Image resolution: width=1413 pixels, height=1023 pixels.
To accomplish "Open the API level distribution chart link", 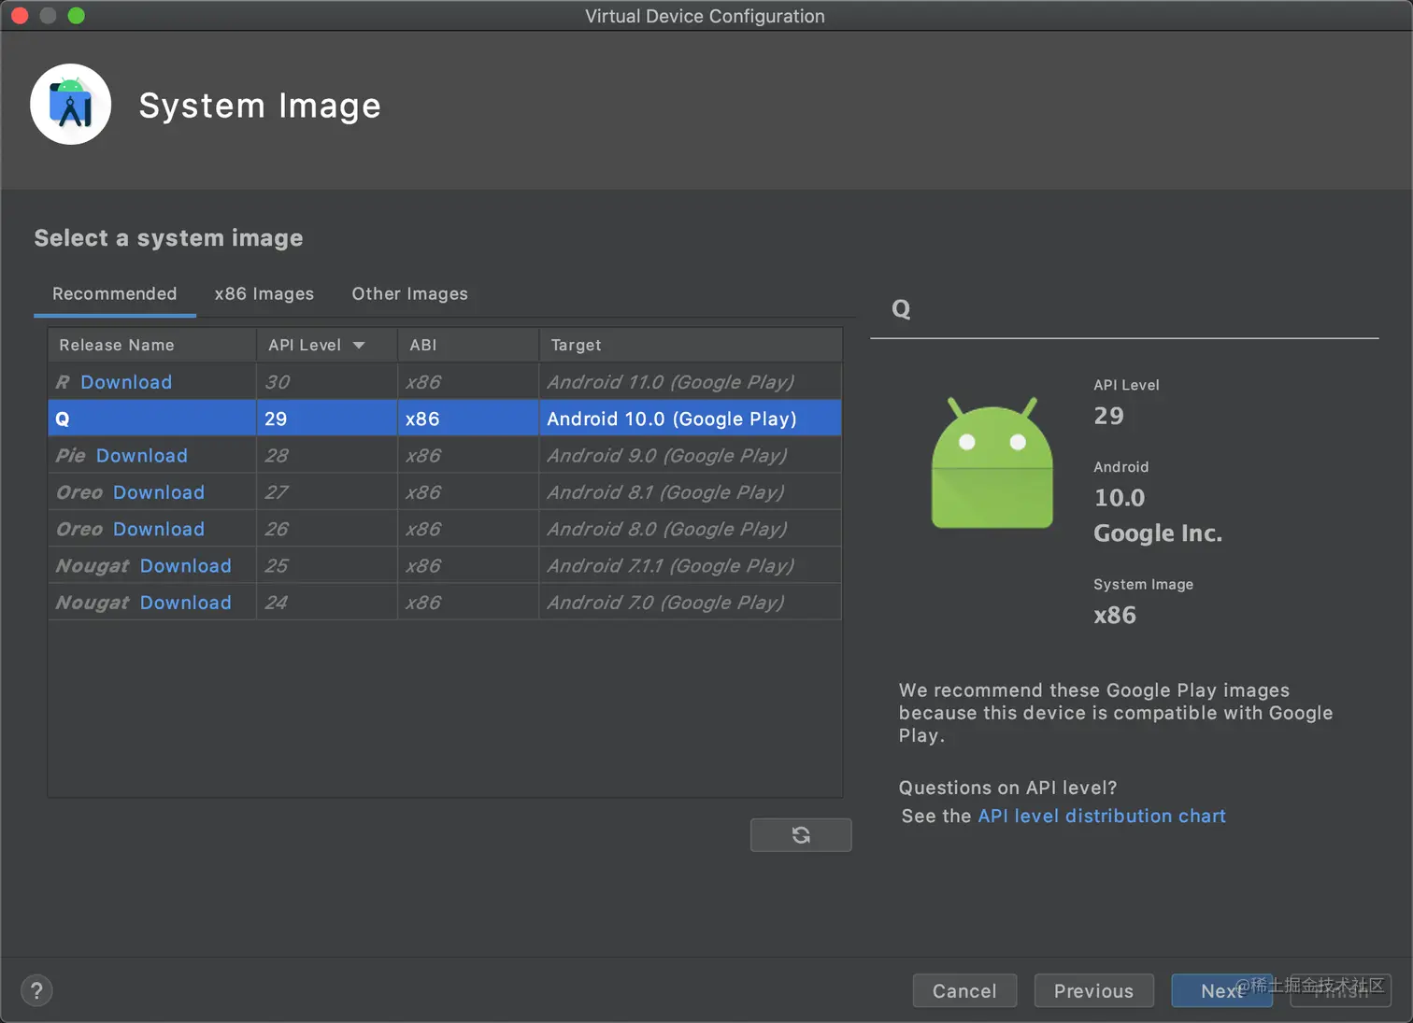I will [x=1101, y=816].
